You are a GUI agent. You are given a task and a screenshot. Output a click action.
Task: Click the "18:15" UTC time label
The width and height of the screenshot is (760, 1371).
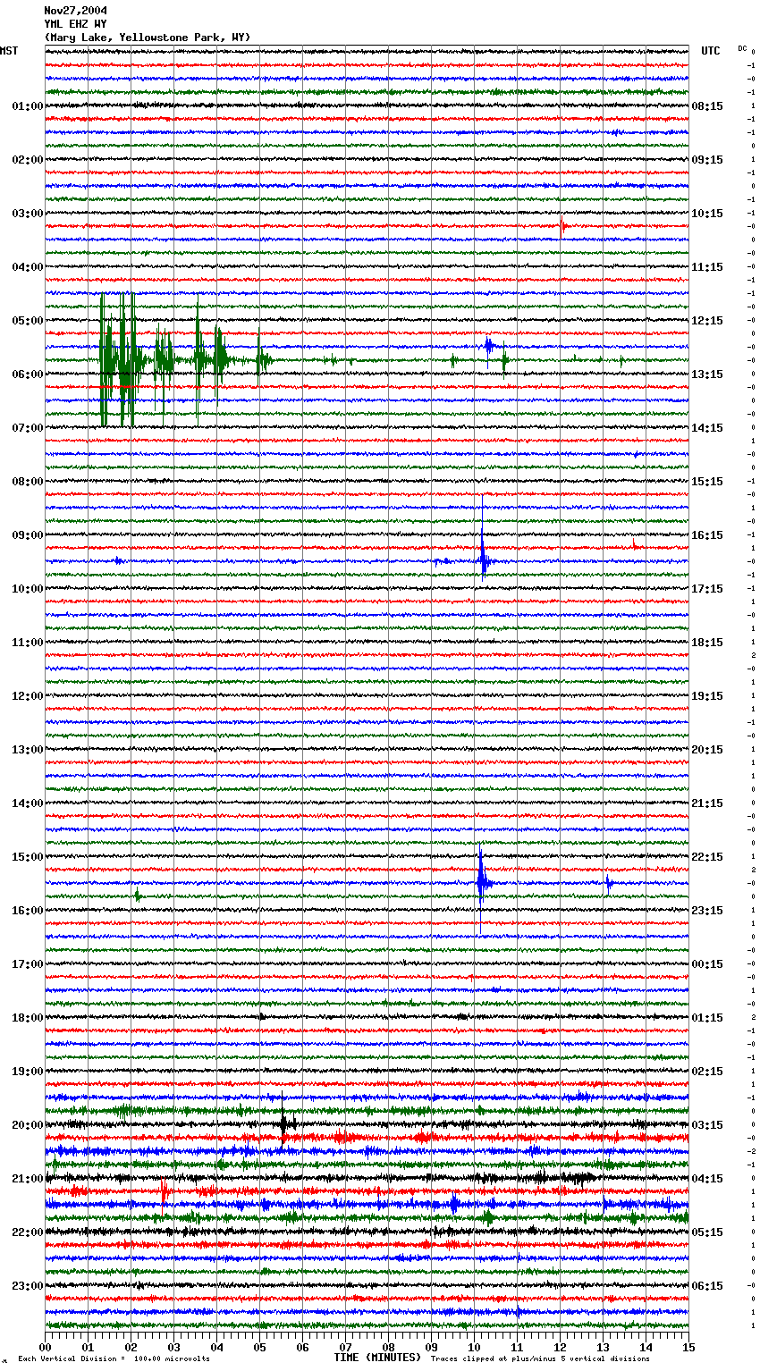(x=707, y=643)
